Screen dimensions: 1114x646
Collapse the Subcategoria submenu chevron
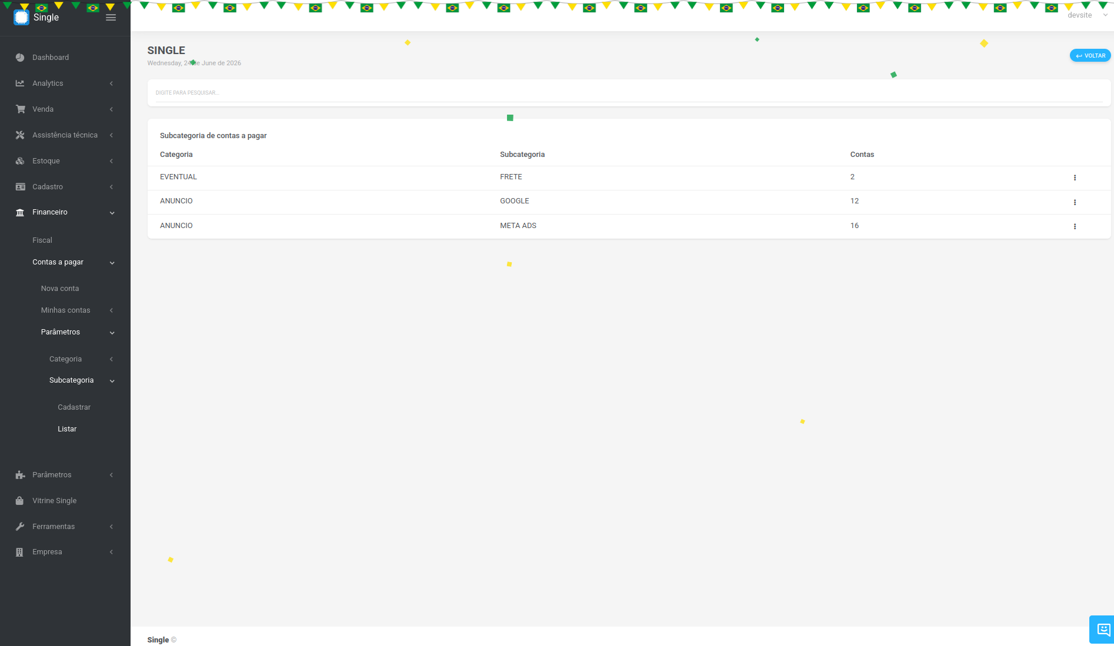pyautogui.click(x=112, y=381)
